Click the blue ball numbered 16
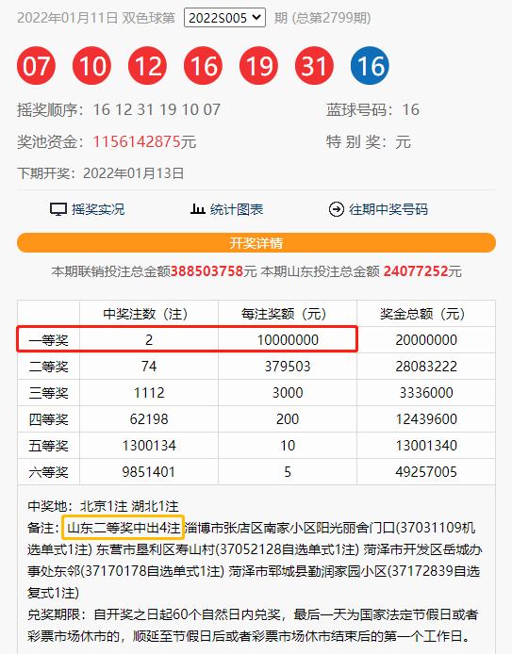Viewport: 512px width, 654px height. pyautogui.click(x=370, y=66)
